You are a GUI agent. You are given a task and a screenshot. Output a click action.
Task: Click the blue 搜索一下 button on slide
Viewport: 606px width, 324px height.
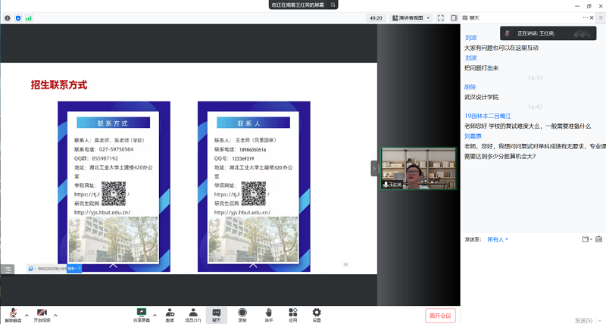[74, 269]
